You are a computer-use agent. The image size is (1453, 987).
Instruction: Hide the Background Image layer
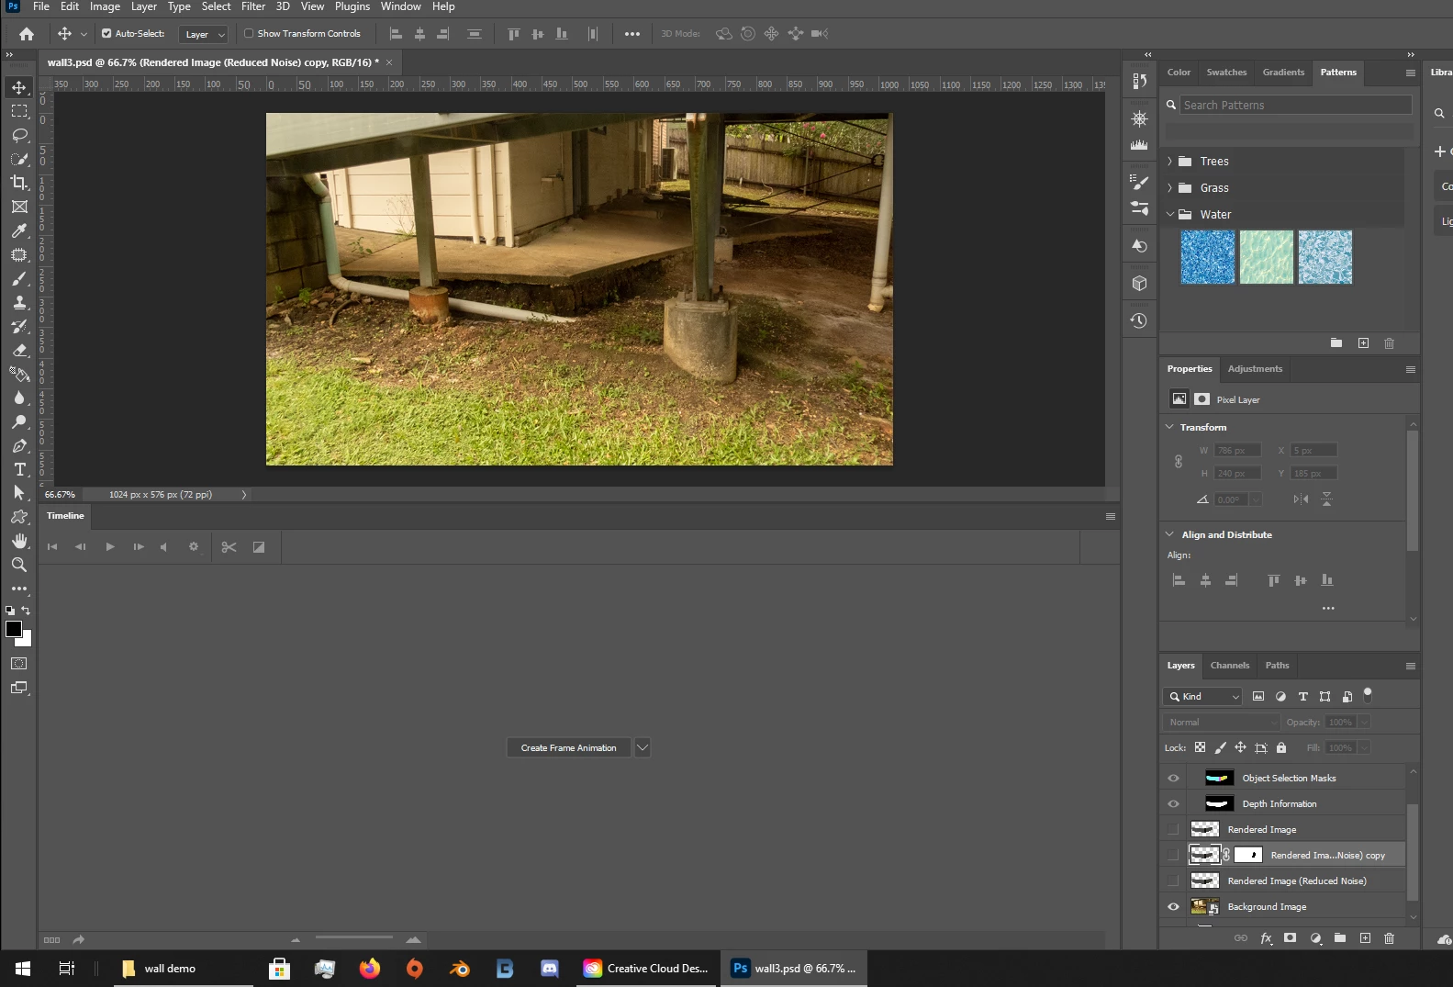(x=1173, y=906)
